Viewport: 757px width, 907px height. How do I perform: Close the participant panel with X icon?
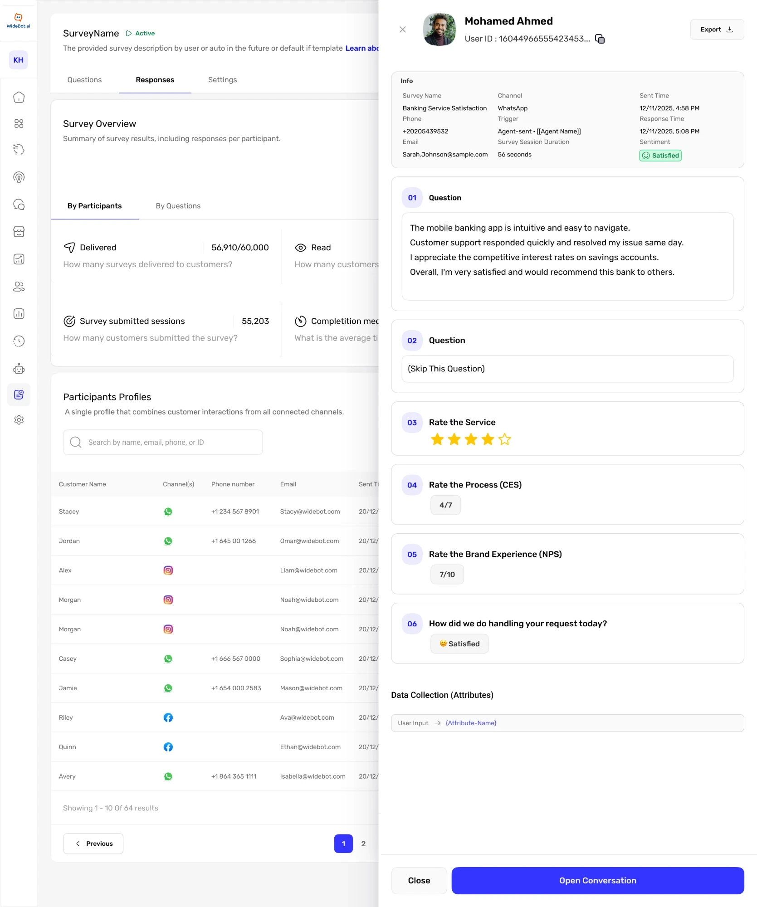pyautogui.click(x=402, y=29)
